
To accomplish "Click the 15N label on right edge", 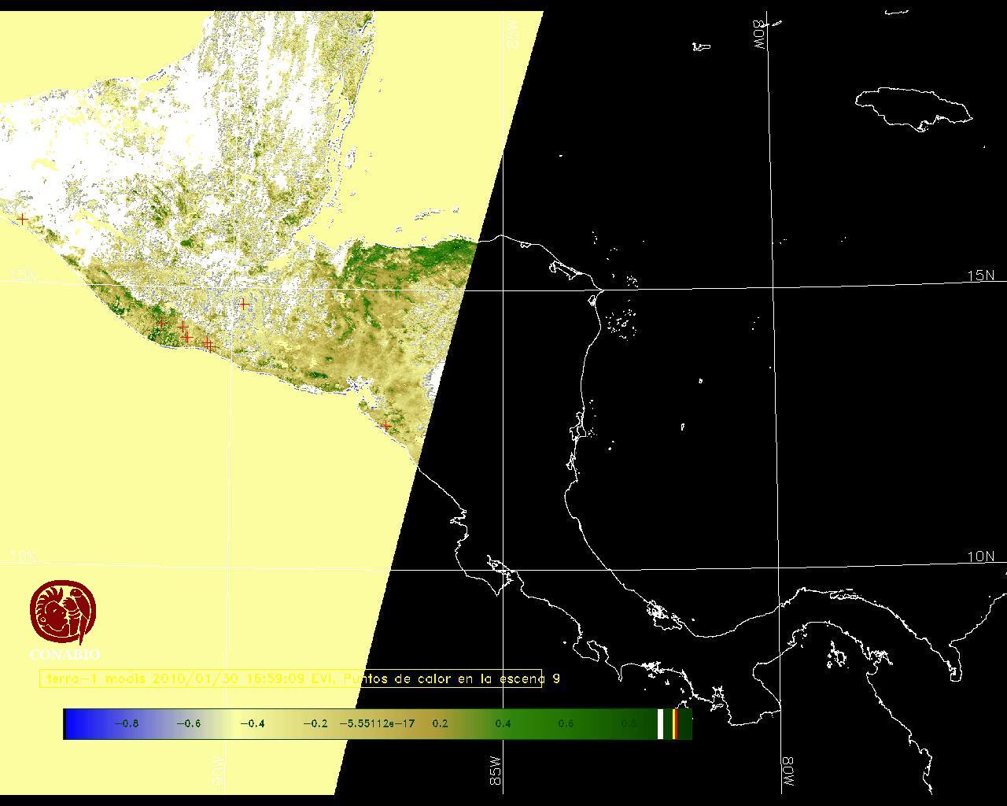I will pyautogui.click(x=980, y=275).
